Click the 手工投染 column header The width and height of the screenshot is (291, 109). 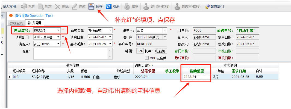tap(172, 71)
